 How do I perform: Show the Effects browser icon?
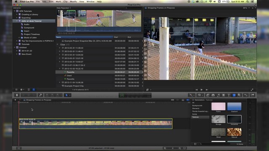(x=208, y=95)
